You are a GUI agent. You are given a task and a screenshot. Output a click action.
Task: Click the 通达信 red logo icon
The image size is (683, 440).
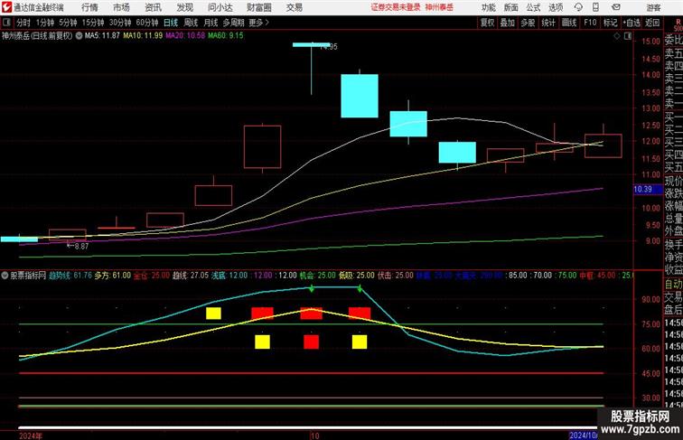(6, 7)
